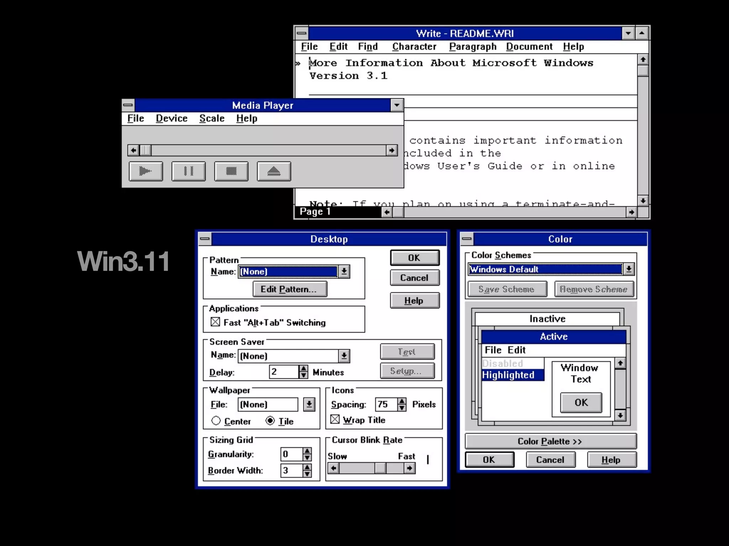Open the Edit menu in Write
The width and height of the screenshot is (729, 546).
pyautogui.click(x=338, y=47)
